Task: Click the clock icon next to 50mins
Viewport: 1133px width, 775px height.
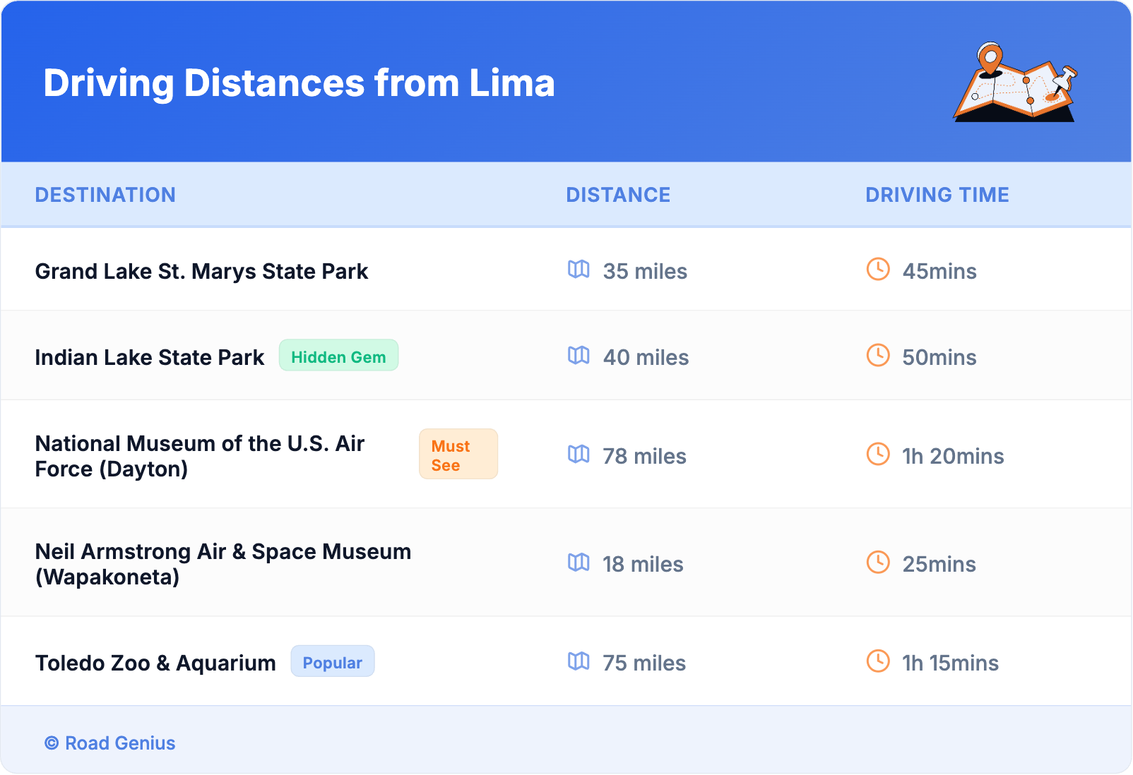Action: pyautogui.click(x=878, y=356)
